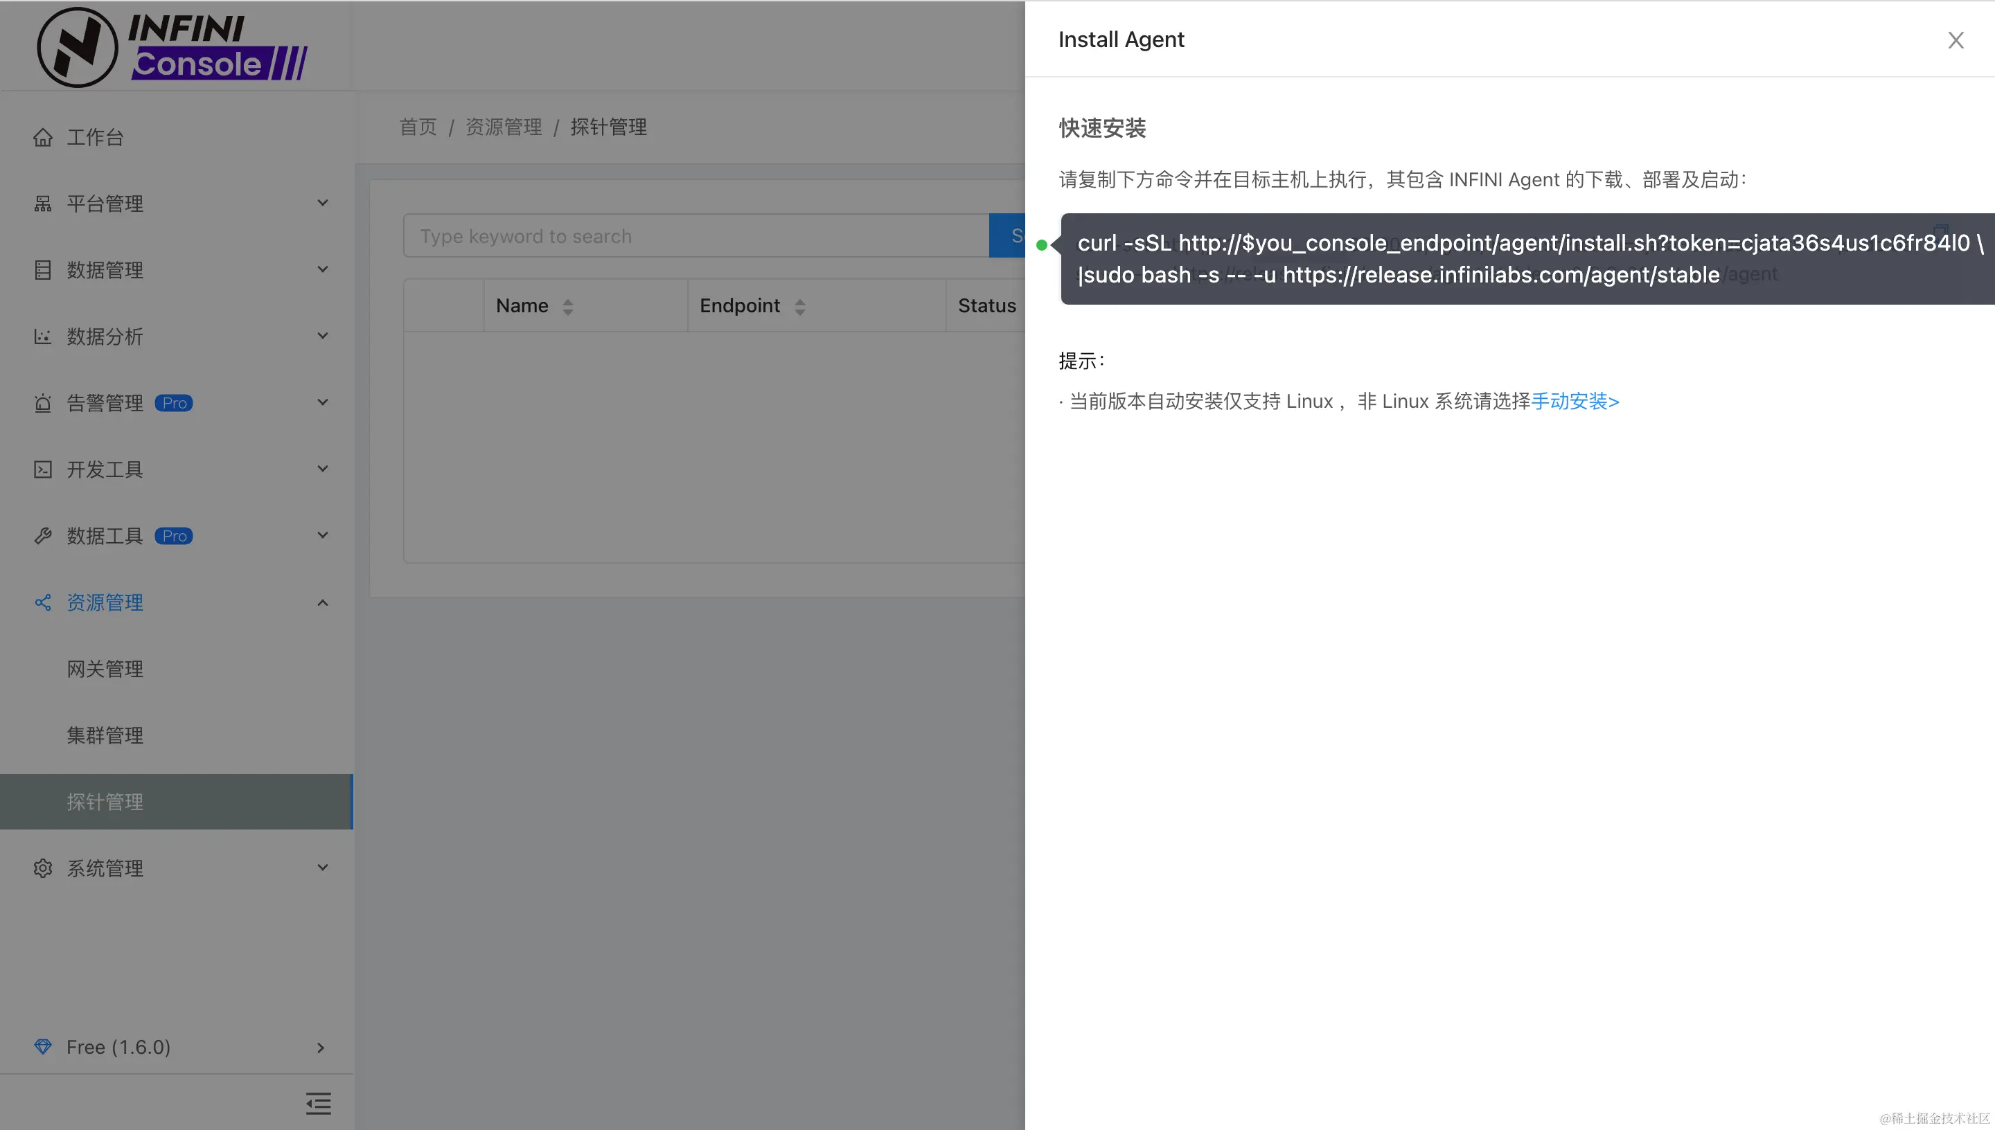This screenshot has height=1130, width=1995.
Task: Click the 平台管理 cluster icon
Action: [x=43, y=204]
